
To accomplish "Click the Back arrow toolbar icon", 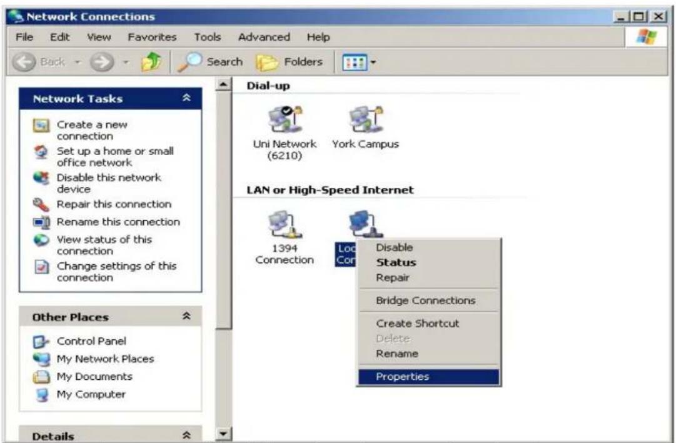I will coord(24,62).
